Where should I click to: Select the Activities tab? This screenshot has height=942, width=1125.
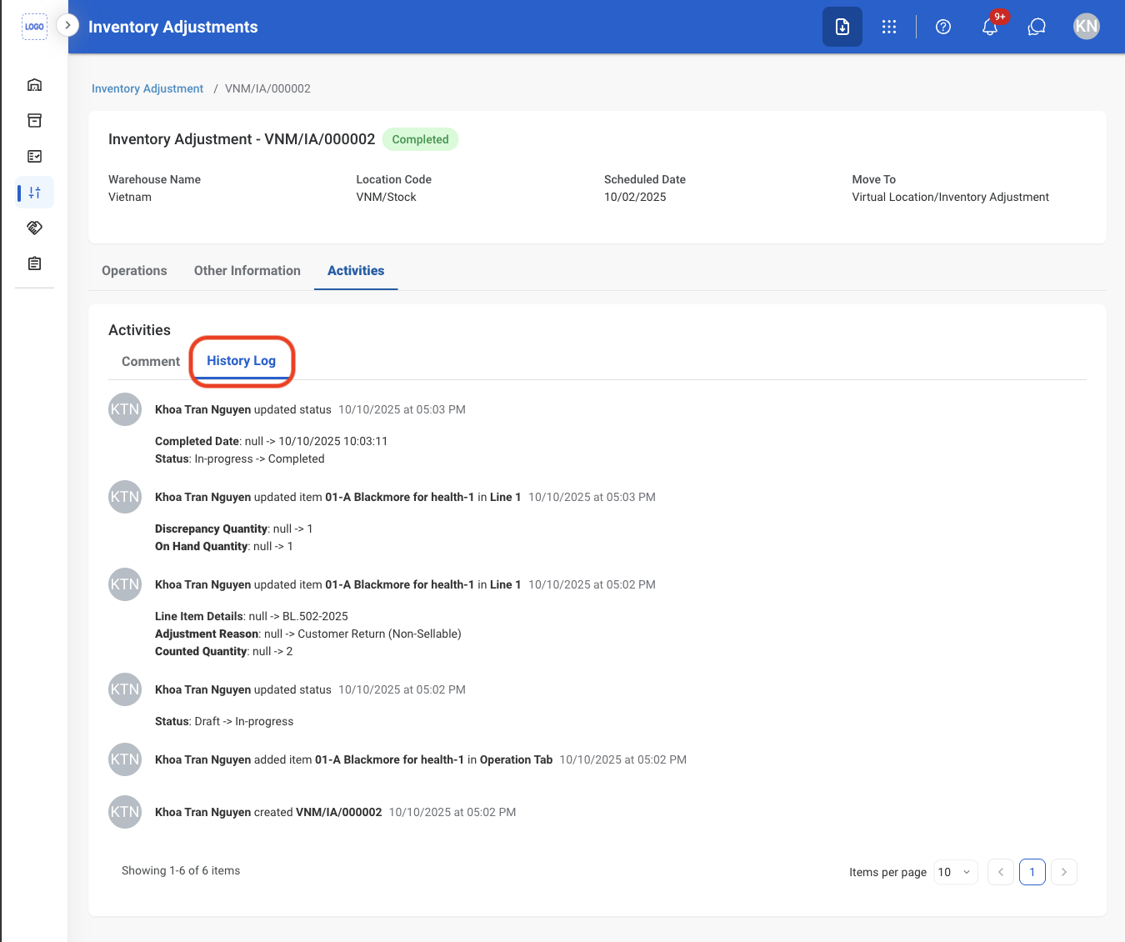point(356,271)
